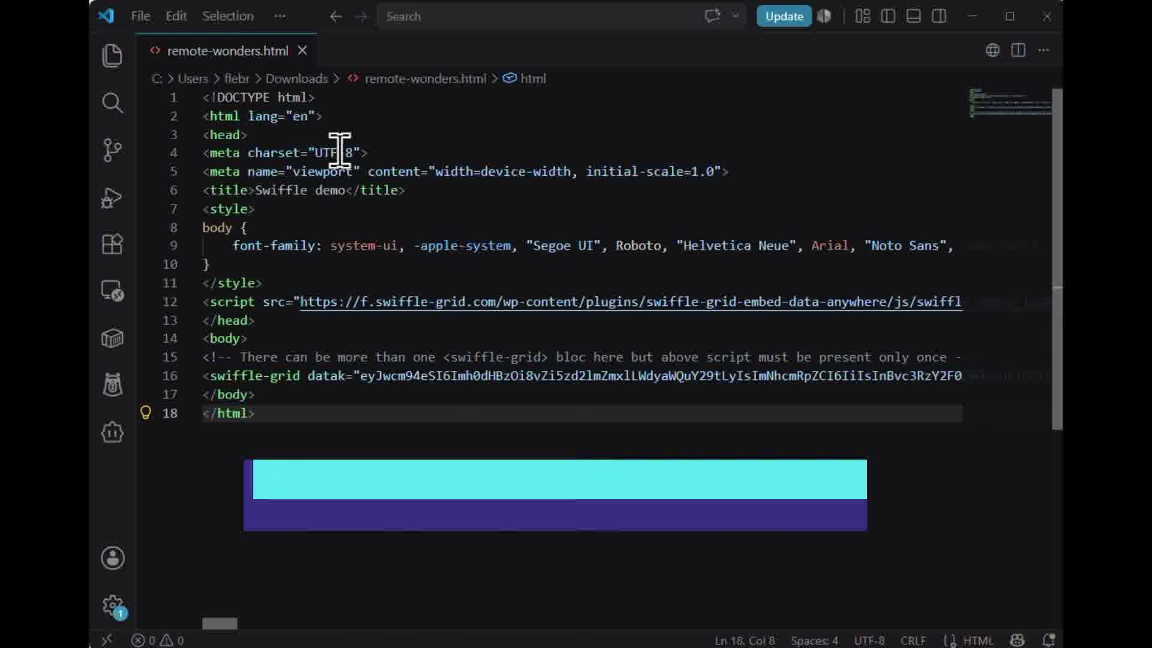Open the Copilot chat icon in title bar

coord(712,16)
